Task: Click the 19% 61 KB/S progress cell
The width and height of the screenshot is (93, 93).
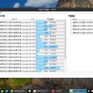Action: pos(50,71)
